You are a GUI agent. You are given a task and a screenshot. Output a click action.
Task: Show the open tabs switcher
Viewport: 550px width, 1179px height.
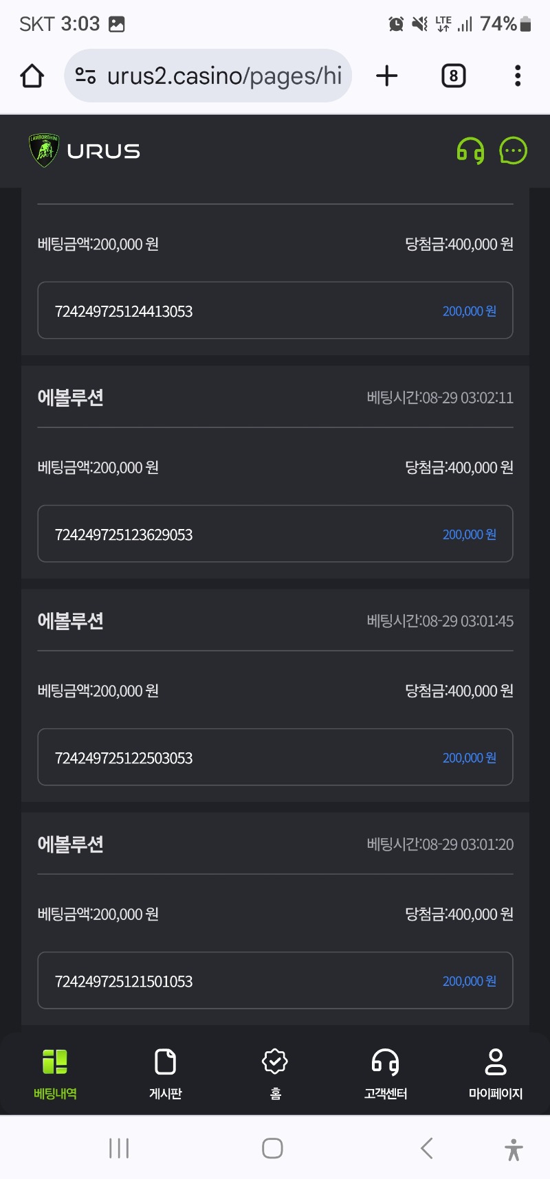pyautogui.click(x=453, y=76)
